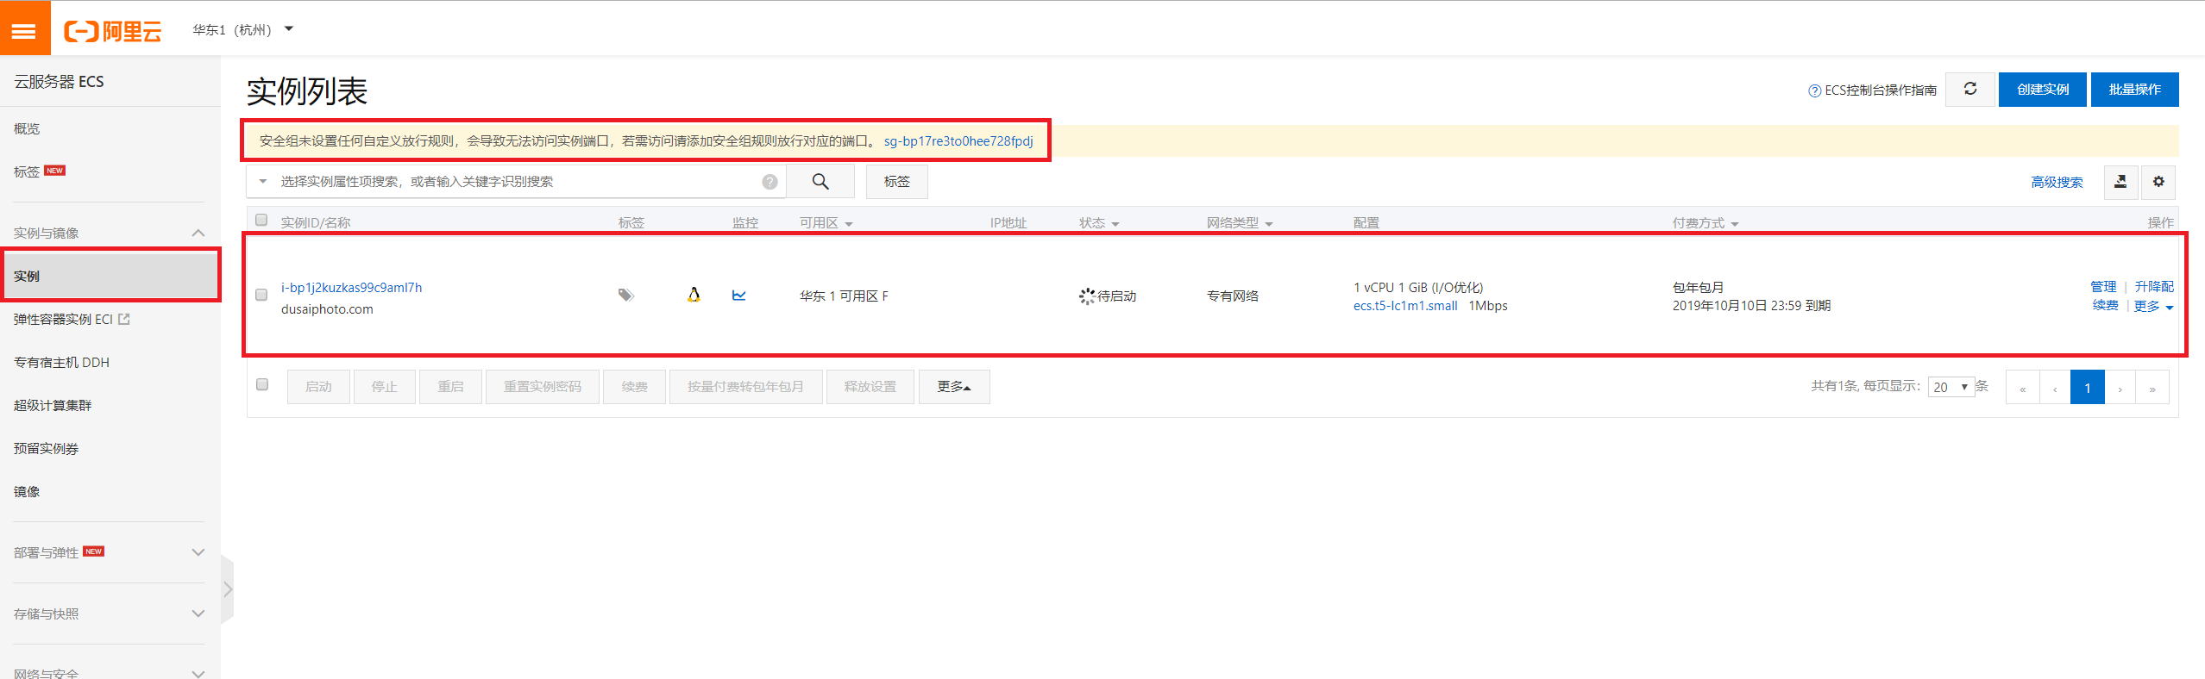Screen dimensions: 2205x679
Task: Open the monitoring chart icon for instance
Action: click(x=738, y=296)
